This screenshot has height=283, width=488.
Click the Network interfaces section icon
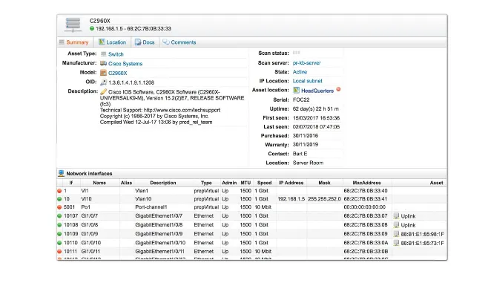coord(62,173)
